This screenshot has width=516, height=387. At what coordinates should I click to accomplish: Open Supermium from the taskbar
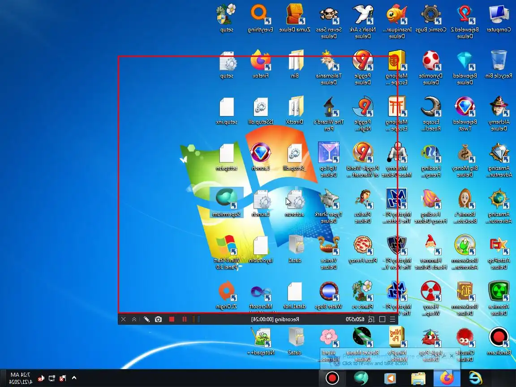point(361,378)
